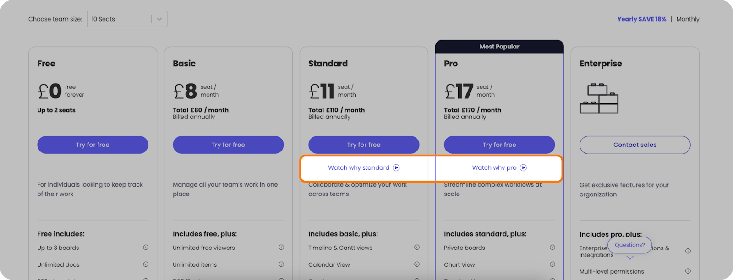The height and width of the screenshot is (280, 733).
Task: Click info icon beside Private boards
Action: [552, 248]
